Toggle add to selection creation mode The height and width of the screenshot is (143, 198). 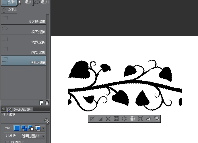pos(24,128)
